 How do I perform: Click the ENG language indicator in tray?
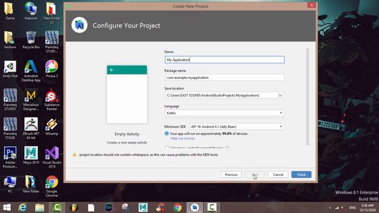tap(352, 208)
